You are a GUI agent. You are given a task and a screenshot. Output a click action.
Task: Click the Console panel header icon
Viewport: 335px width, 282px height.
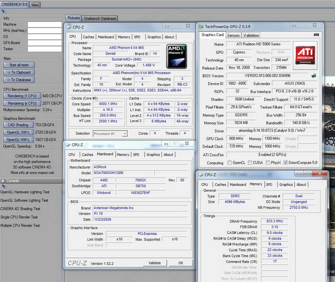(x=3, y=180)
